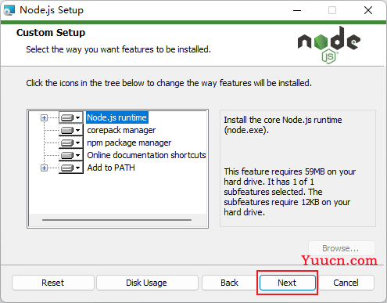This screenshot has width=387, height=303.
Task: Close the Node.js Setup window
Action: (x=368, y=10)
